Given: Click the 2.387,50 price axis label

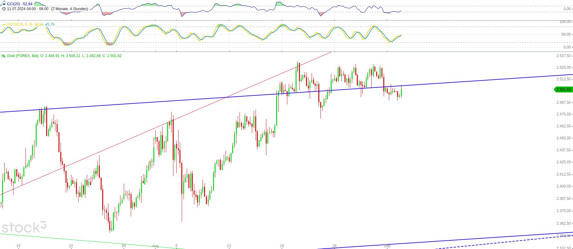Looking at the screenshot, I should click(x=564, y=199).
